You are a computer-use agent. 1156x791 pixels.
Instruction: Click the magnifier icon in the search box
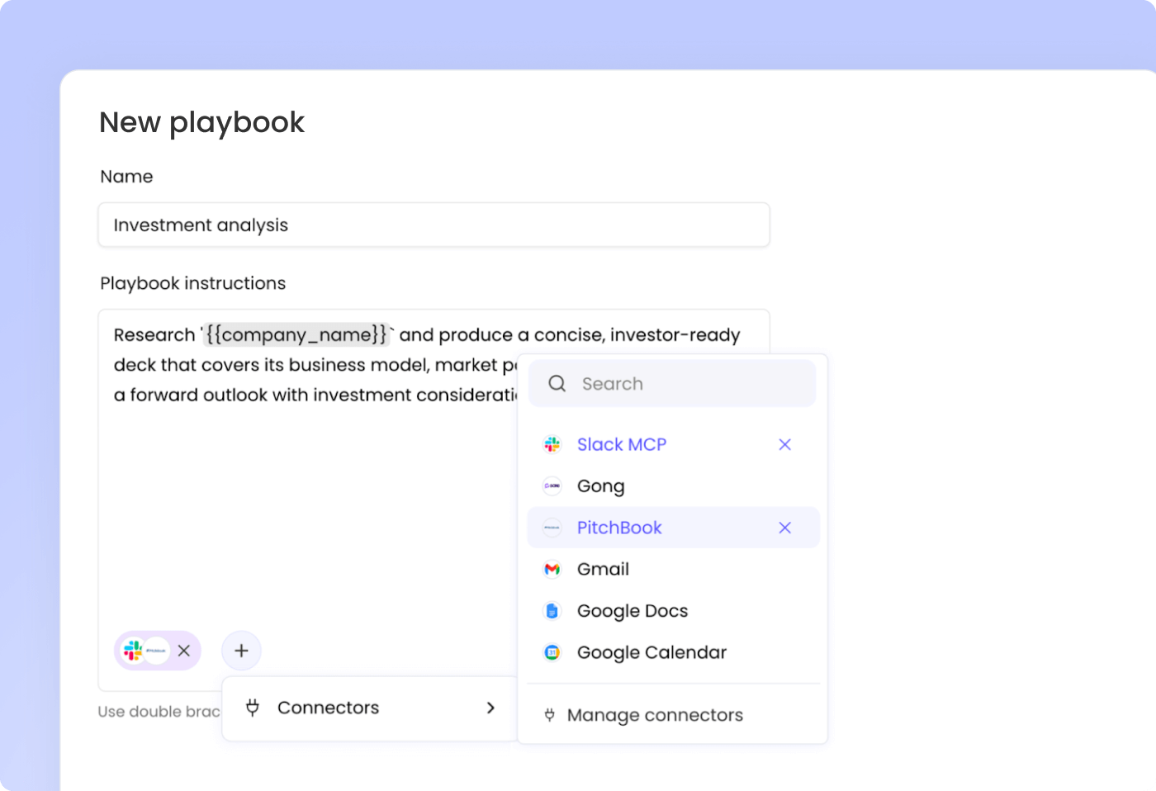point(557,383)
